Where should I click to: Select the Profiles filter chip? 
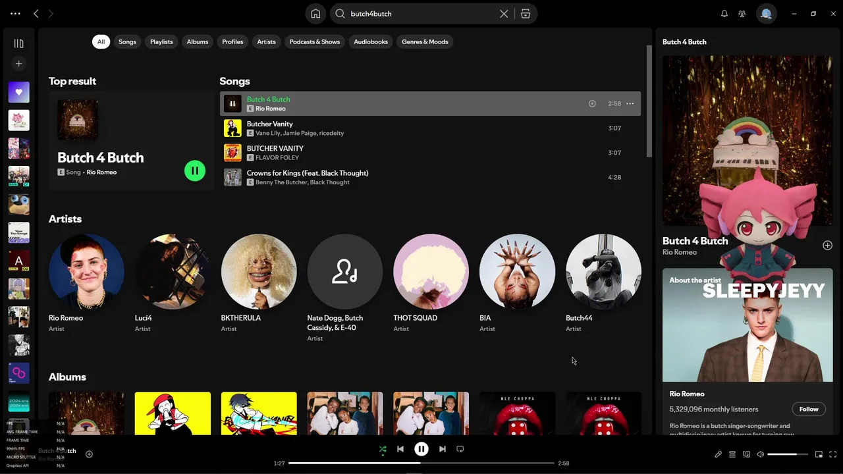point(232,41)
